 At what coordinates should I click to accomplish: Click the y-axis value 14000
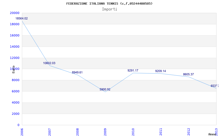[x=15, y=47]
